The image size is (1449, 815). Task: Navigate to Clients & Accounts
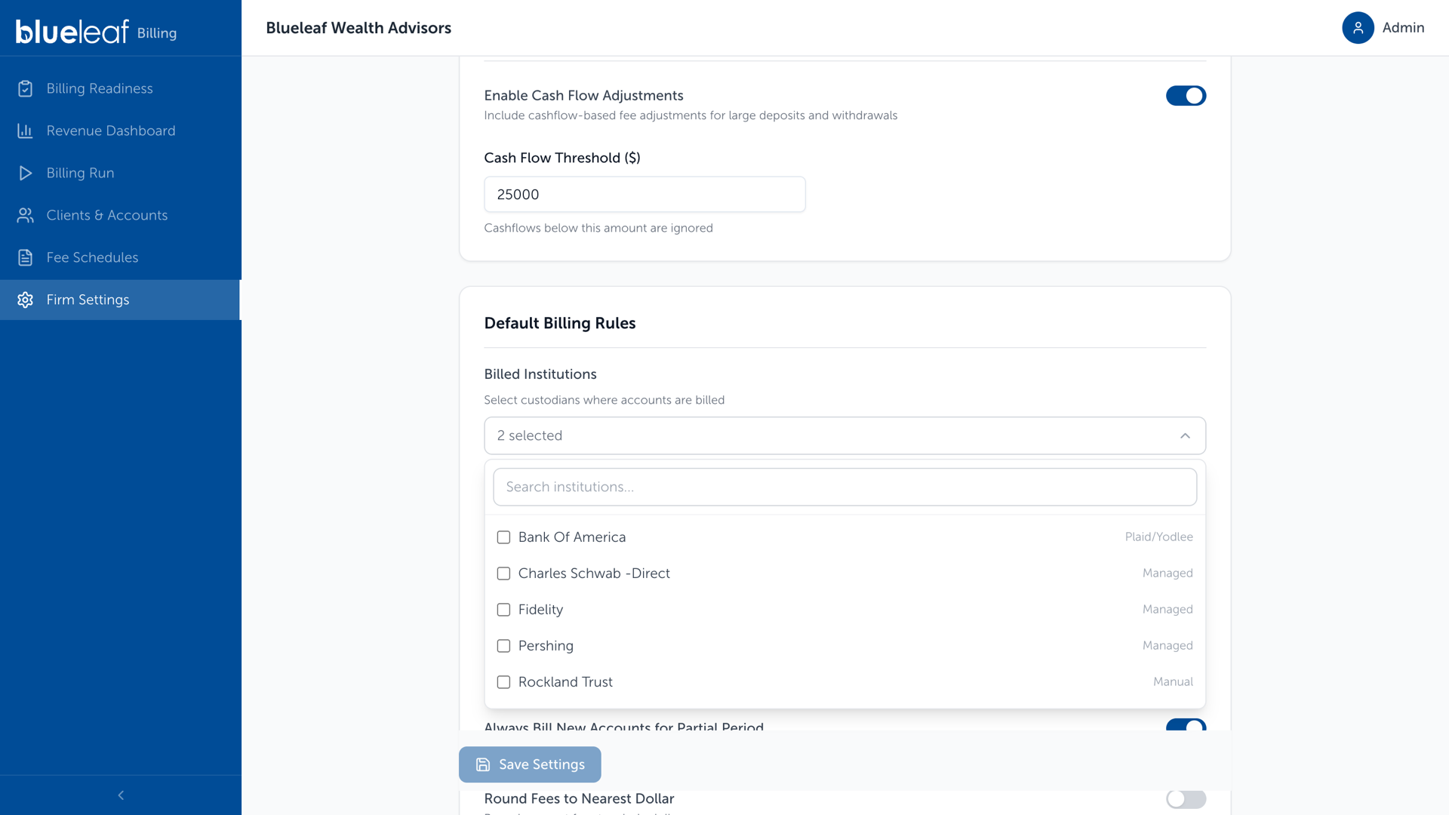[x=121, y=215]
